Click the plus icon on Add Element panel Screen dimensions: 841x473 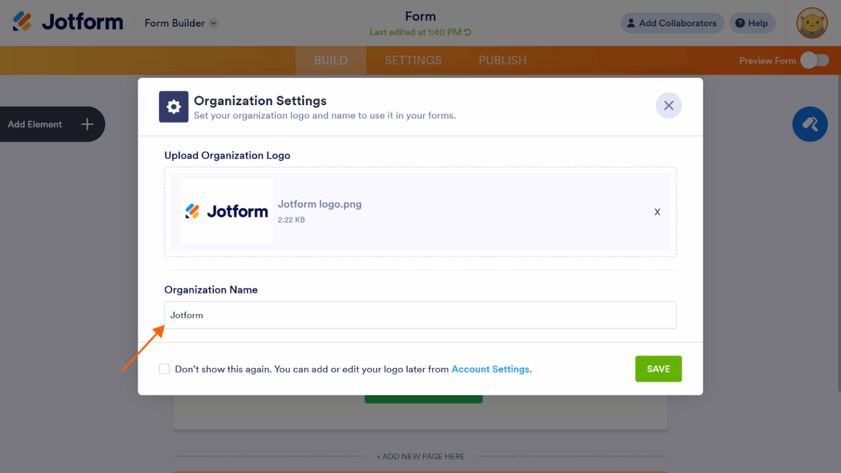point(87,124)
